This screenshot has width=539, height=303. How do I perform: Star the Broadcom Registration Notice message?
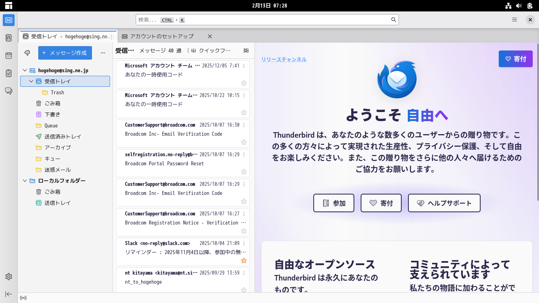(x=244, y=231)
